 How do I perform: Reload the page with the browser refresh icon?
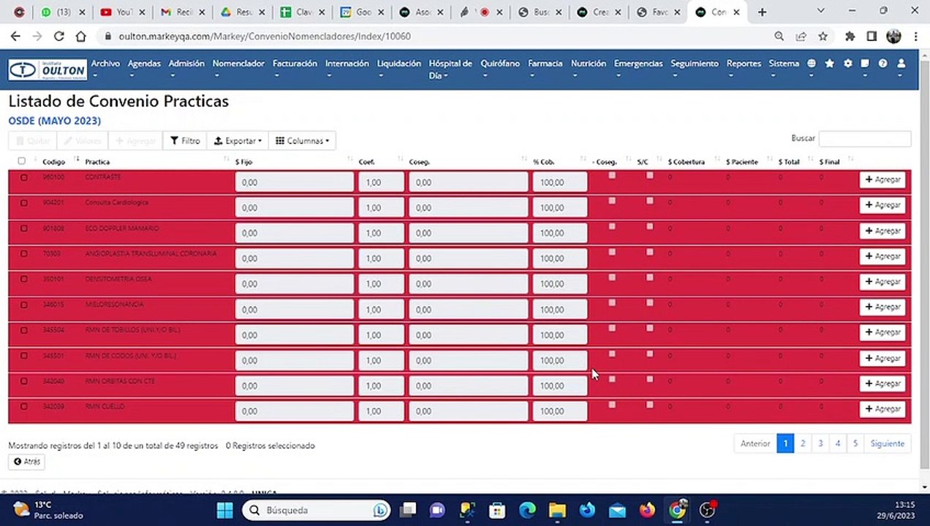(59, 36)
